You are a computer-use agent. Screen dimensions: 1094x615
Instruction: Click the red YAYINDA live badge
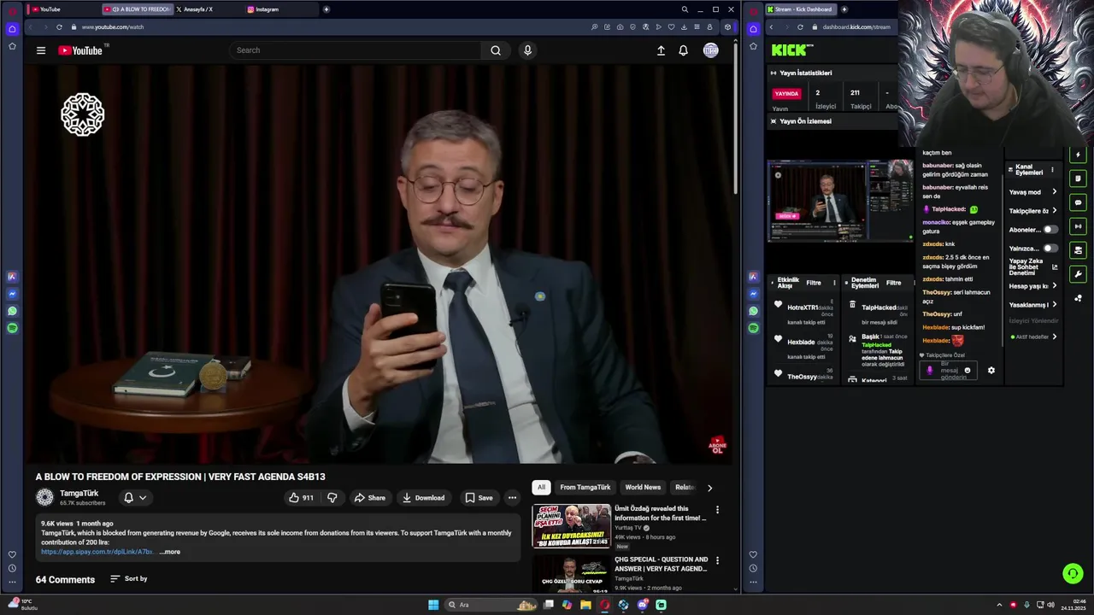coord(786,93)
